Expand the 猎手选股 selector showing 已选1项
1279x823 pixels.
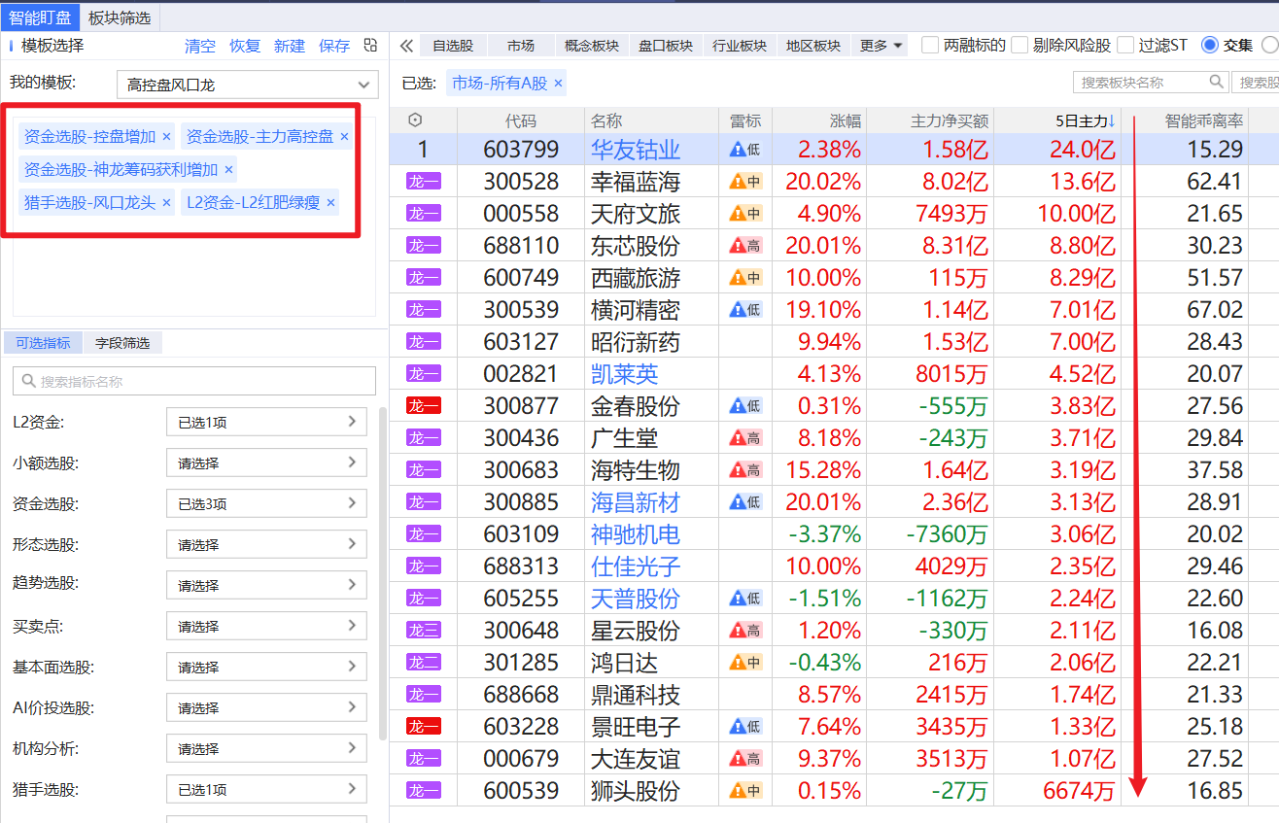tap(266, 790)
